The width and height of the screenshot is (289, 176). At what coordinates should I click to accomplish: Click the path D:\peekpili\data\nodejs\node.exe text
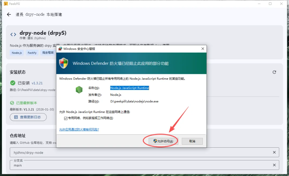134,101
